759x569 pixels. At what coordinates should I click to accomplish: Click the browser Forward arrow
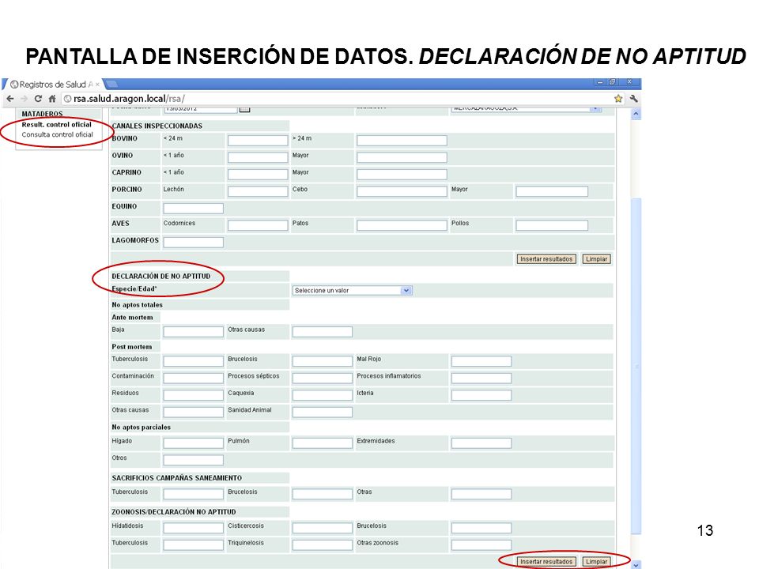25,99
